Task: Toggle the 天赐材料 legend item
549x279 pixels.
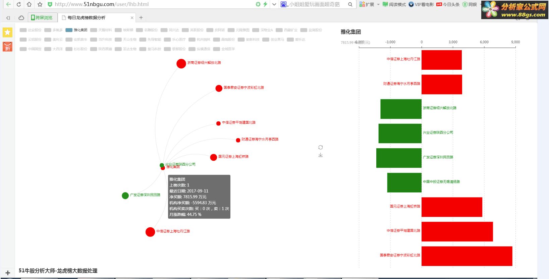Action: (x=101, y=30)
